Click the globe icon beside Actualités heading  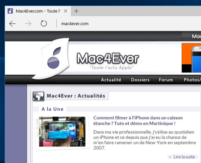pyautogui.click(x=38, y=96)
